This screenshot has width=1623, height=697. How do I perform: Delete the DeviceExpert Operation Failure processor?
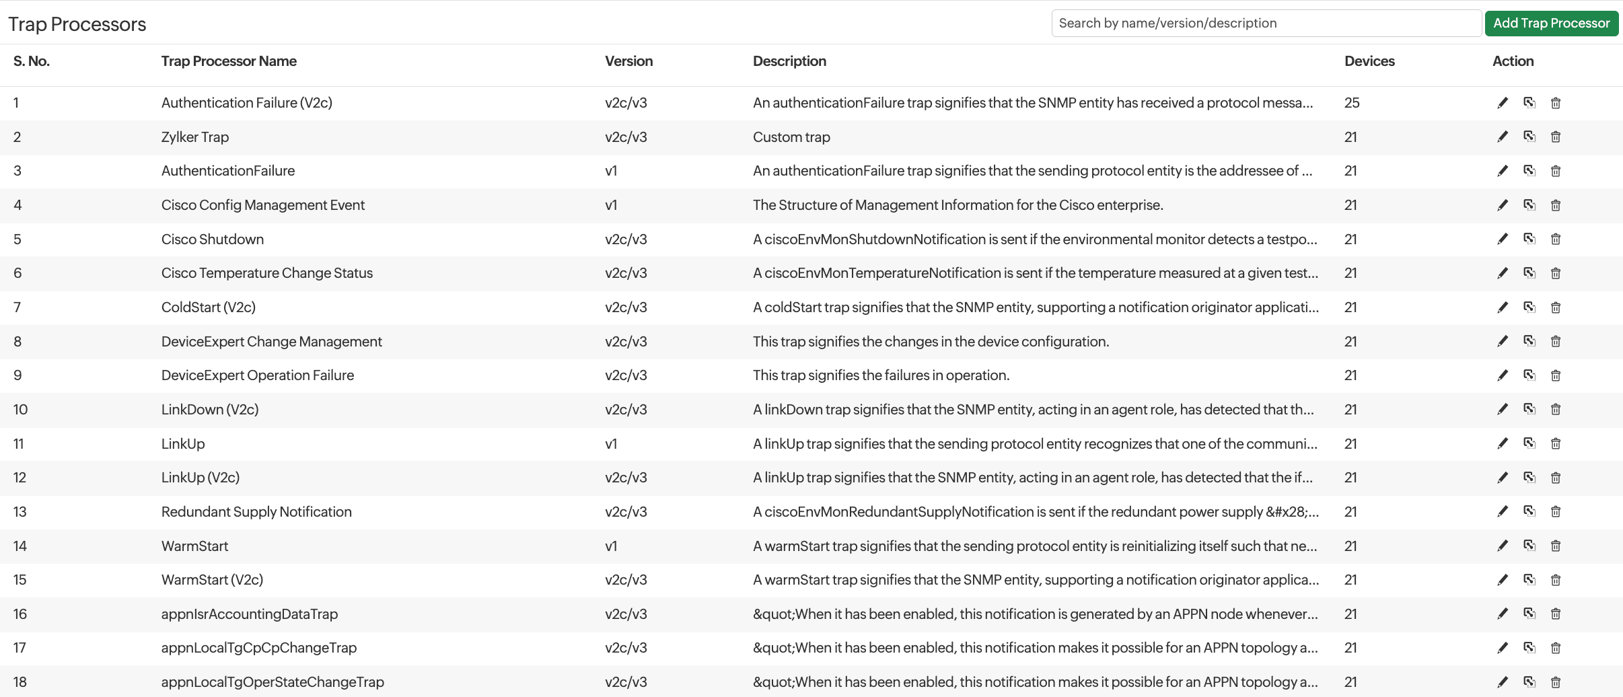(x=1556, y=375)
